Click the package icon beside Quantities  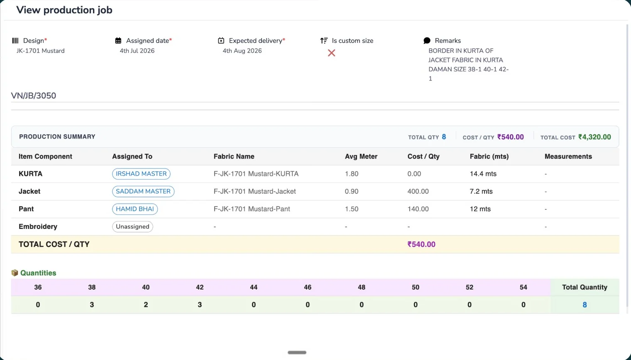click(15, 273)
